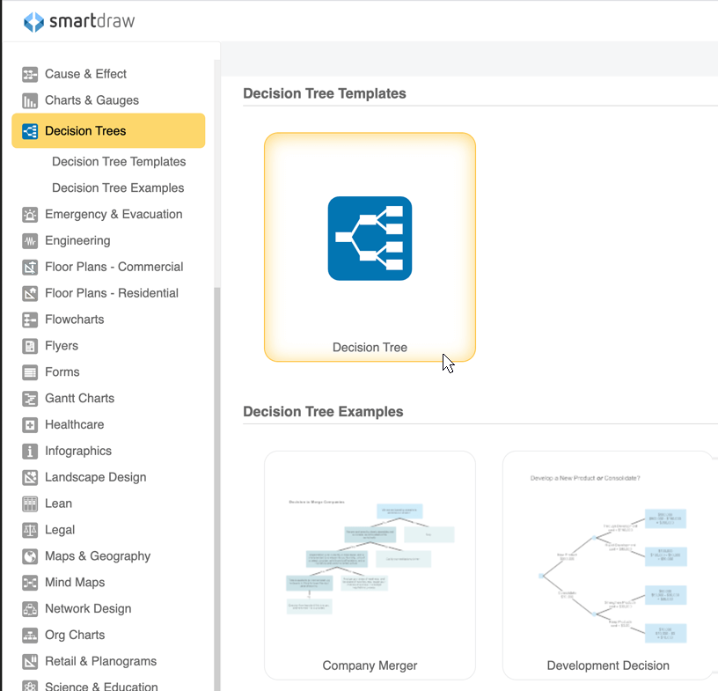Open the Flowcharts category label

[74, 320]
